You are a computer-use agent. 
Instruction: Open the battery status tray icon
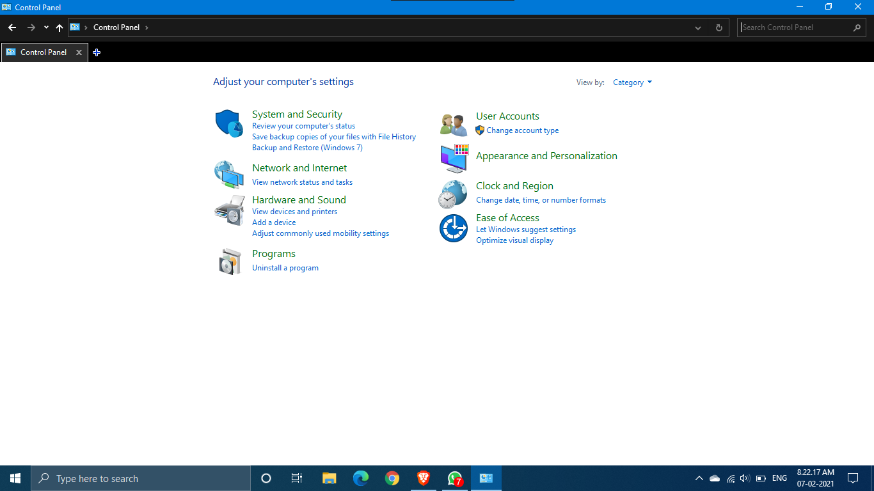pos(761,478)
